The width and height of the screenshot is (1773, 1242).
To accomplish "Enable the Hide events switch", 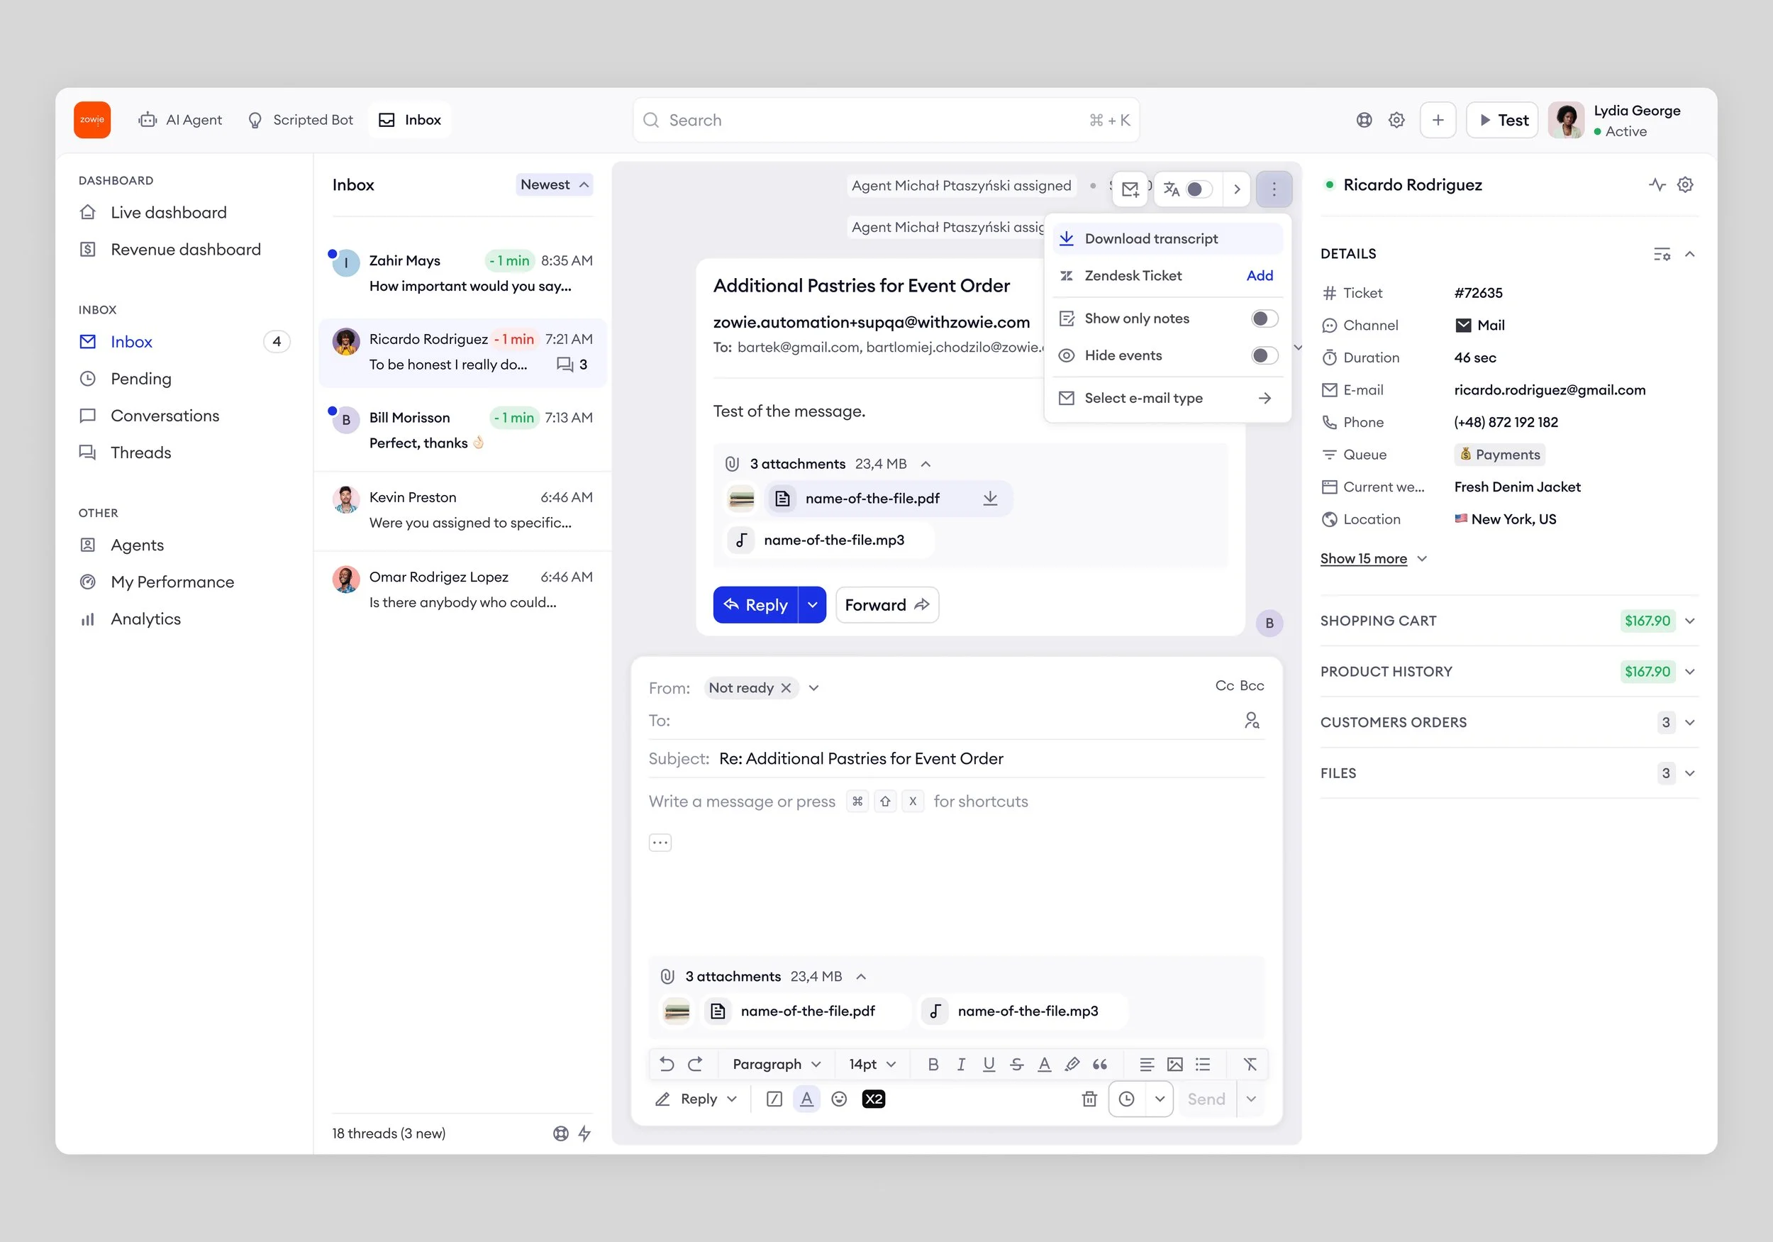I will tap(1264, 355).
